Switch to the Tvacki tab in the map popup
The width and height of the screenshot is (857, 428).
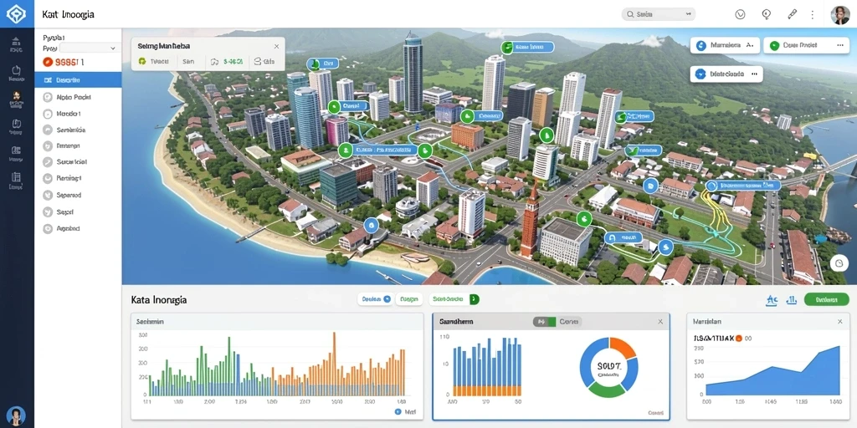point(154,62)
